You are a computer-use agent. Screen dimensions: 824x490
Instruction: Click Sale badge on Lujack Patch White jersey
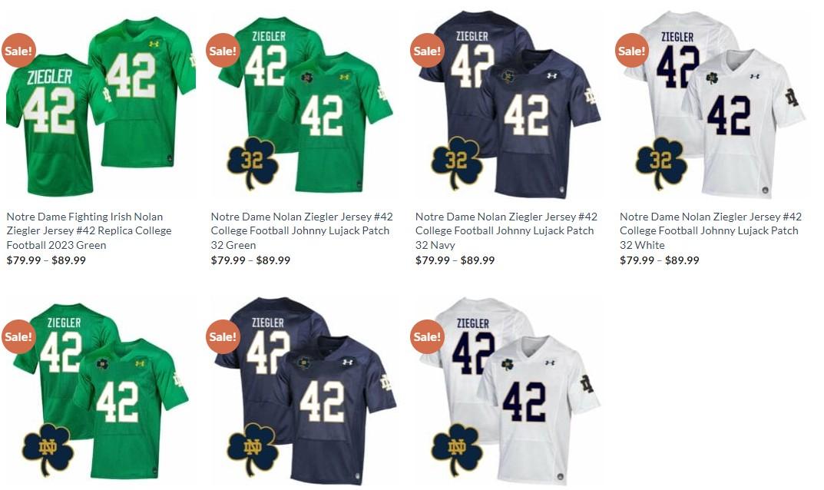coord(632,51)
